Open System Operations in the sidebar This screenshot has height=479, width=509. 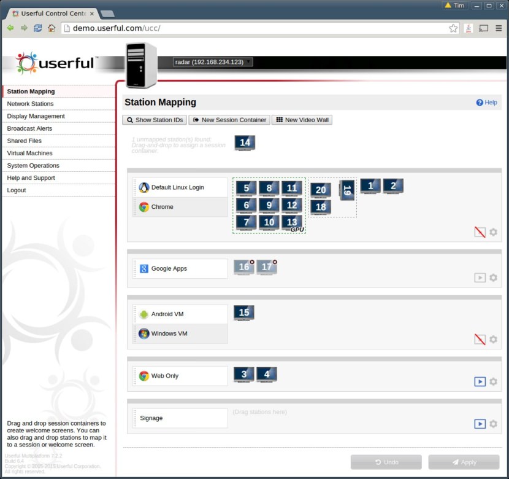coord(59,165)
